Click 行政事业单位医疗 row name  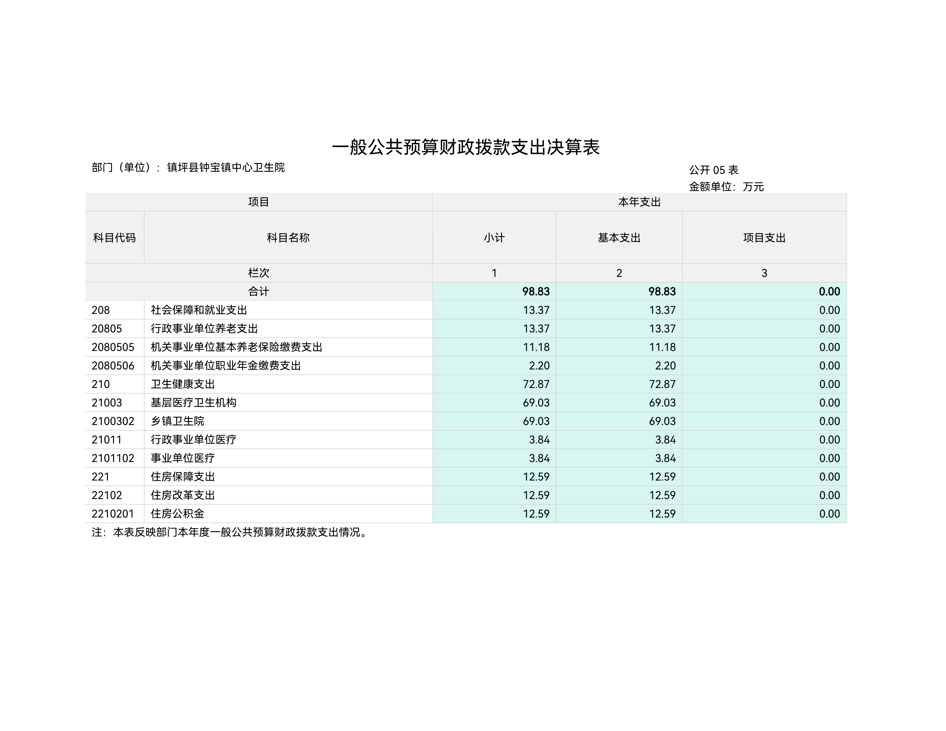pyautogui.click(x=193, y=440)
